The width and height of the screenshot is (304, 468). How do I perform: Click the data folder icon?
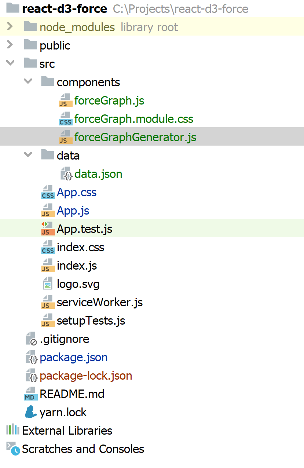coord(48,155)
